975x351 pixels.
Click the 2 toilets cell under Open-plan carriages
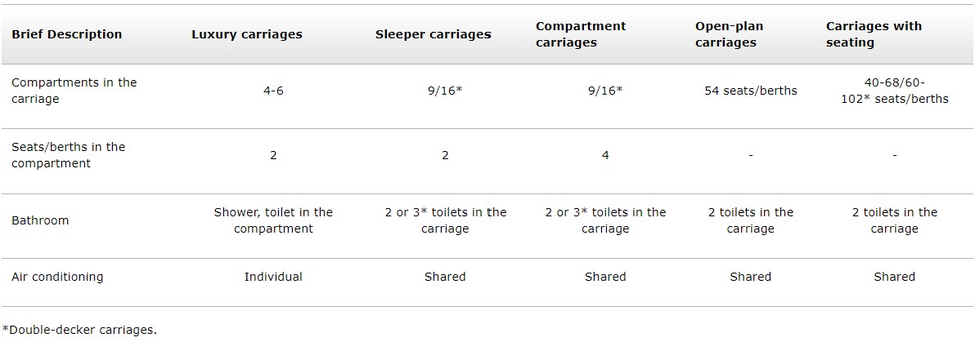(751, 220)
